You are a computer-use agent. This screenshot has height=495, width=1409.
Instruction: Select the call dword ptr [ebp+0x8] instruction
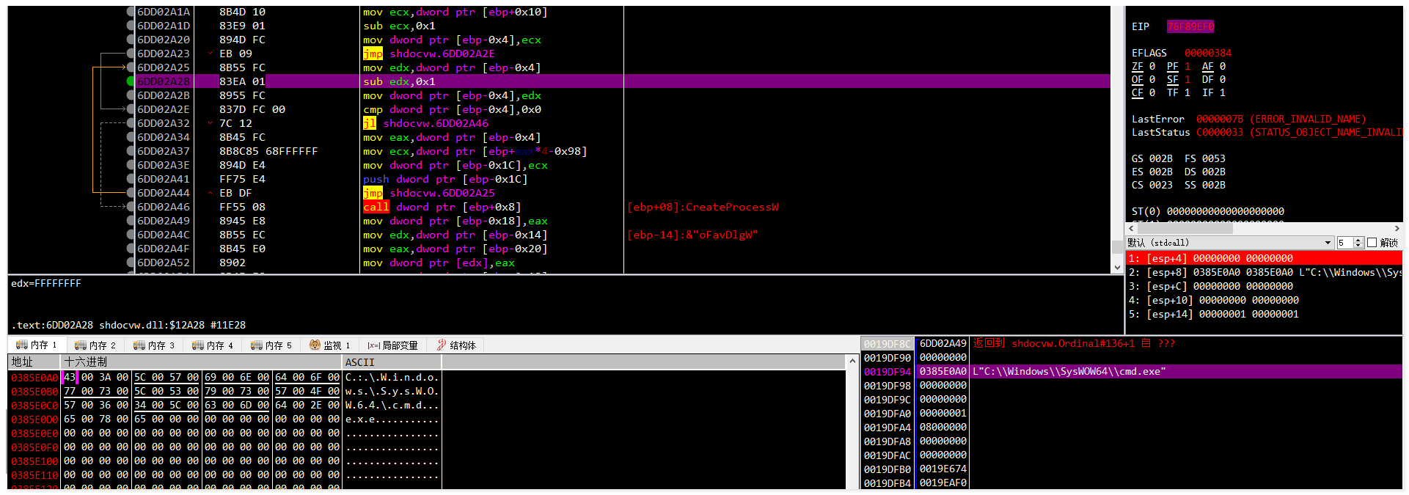(442, 207)
